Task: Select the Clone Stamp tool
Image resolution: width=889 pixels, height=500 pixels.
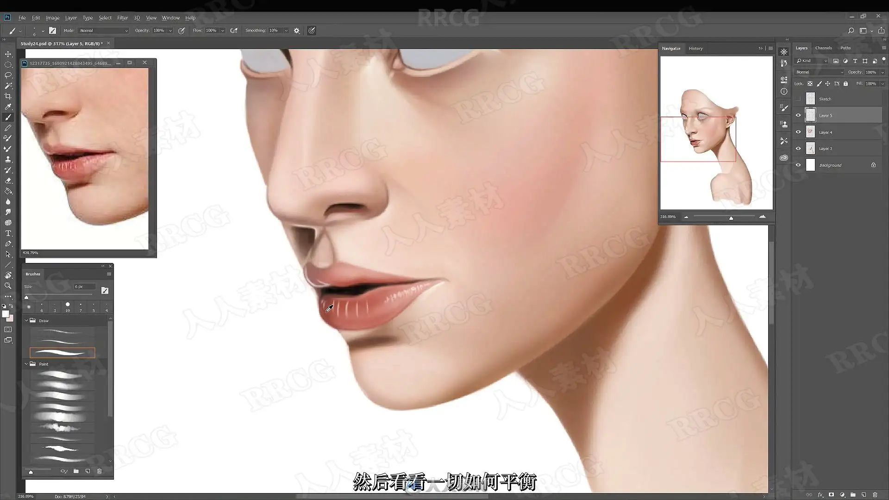Action: [x=8, y=159]
